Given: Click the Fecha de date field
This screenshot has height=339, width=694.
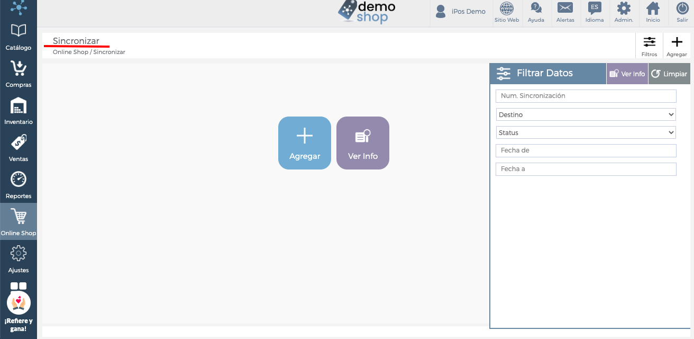Looking at the screenshot, I should [586, 150].
